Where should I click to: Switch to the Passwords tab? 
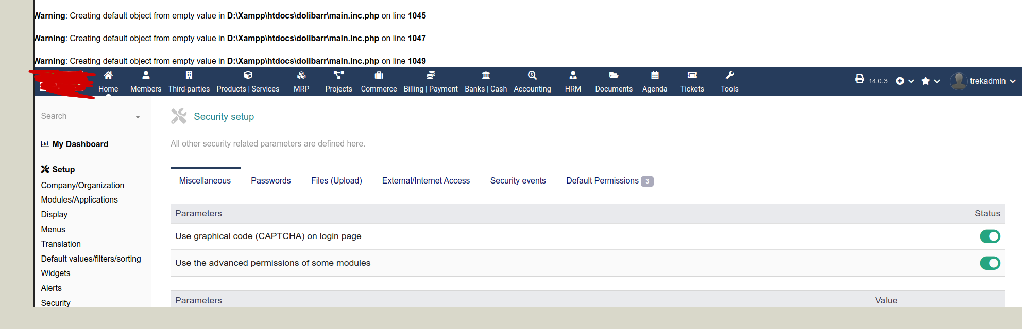[x=271, y=180]
